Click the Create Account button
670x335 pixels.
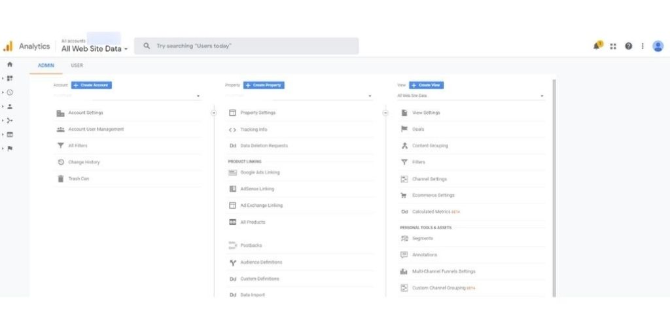92,86
